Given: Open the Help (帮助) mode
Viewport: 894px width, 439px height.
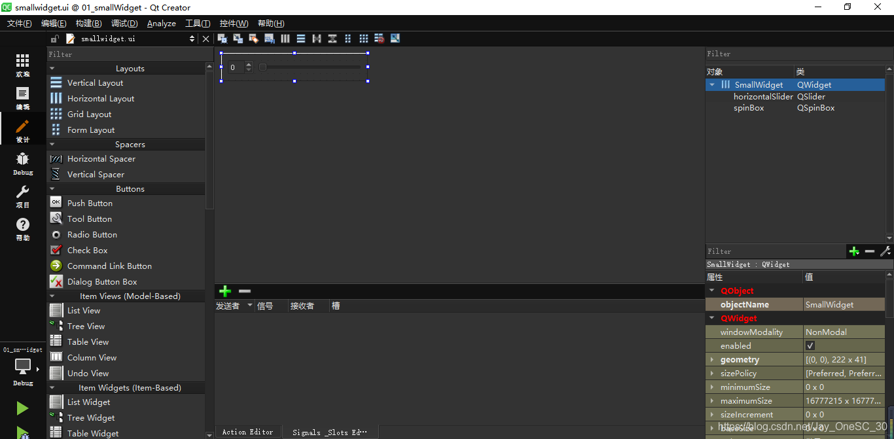Looking at the screenshot, I should 23,229.
